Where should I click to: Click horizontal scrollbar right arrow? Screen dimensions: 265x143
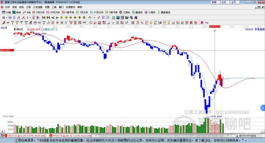point(228,136)
